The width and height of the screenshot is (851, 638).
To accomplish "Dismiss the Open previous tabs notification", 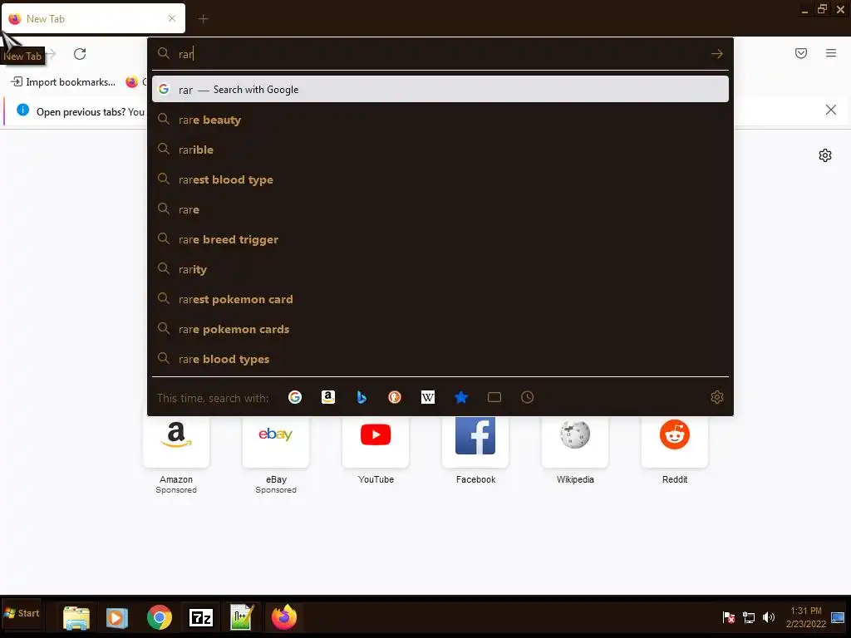I will click(831, 110).
